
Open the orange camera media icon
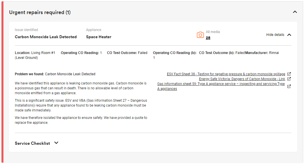point(200,35)
